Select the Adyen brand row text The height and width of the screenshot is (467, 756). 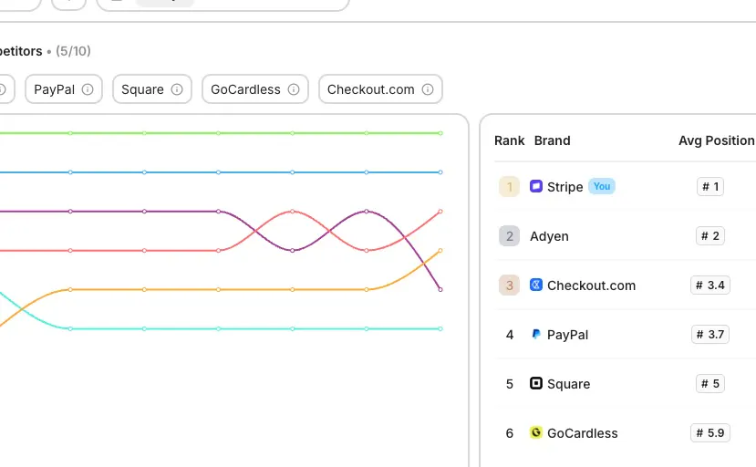(x=549, y=236)
